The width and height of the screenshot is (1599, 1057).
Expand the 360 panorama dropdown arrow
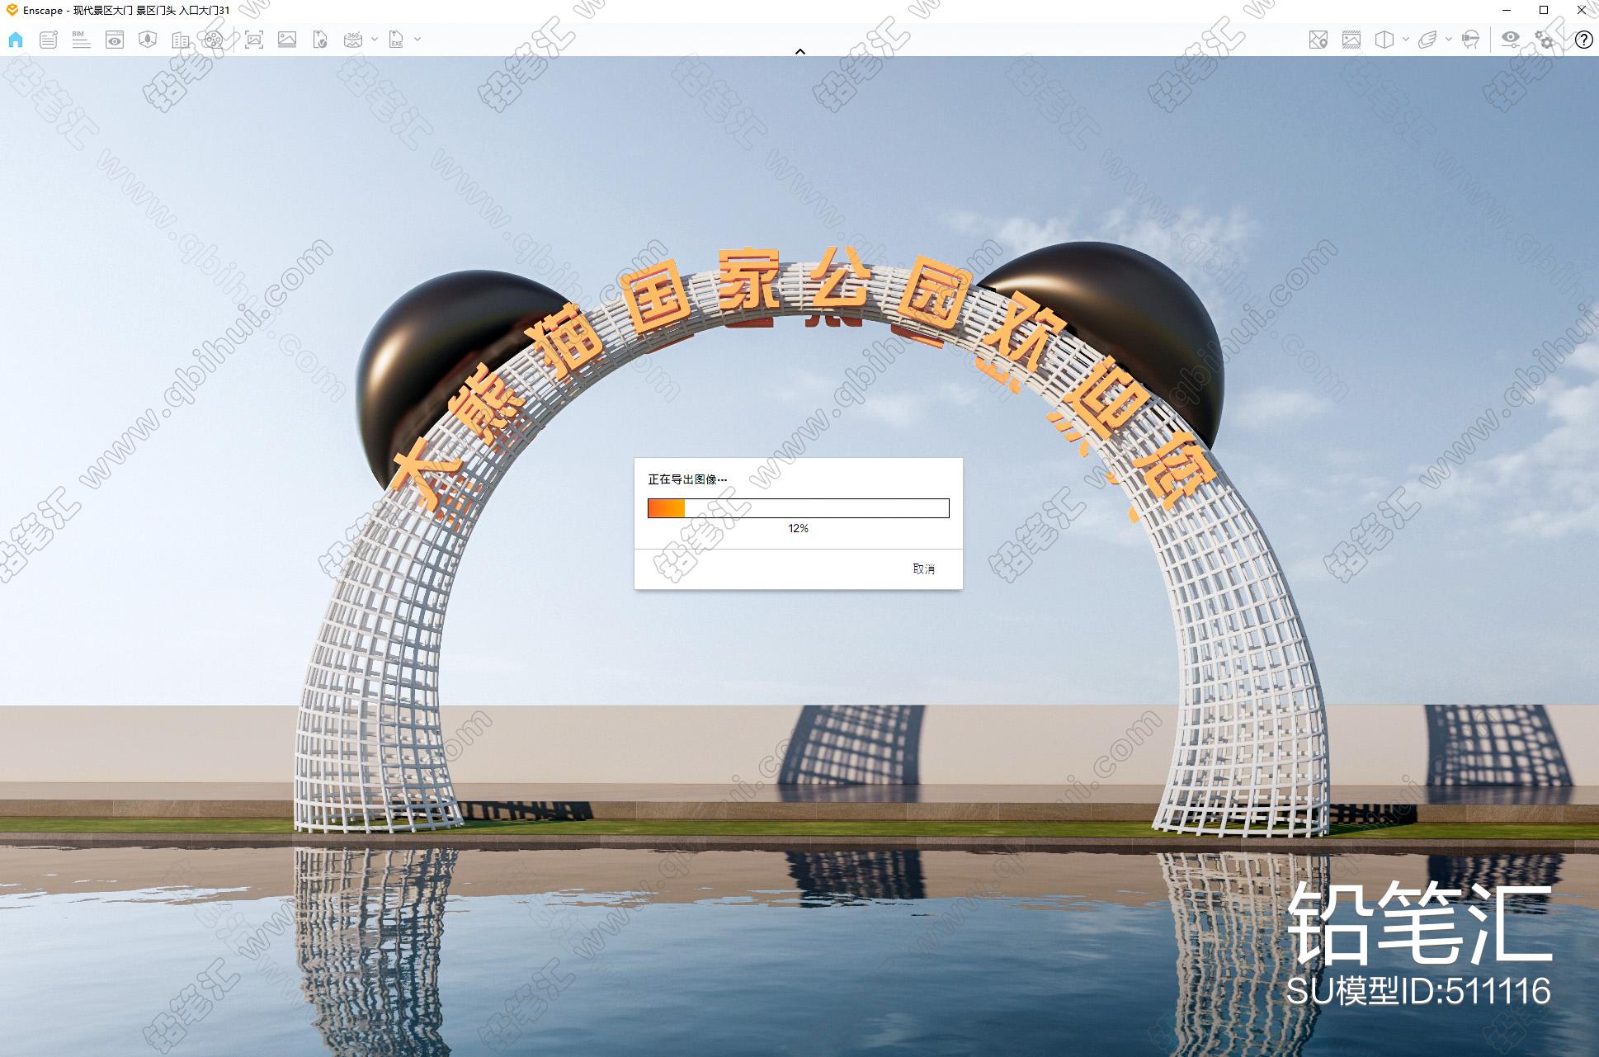tap(375, 39)
